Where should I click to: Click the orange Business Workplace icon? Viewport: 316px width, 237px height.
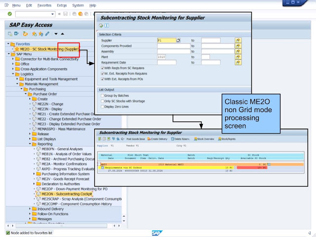25,34
